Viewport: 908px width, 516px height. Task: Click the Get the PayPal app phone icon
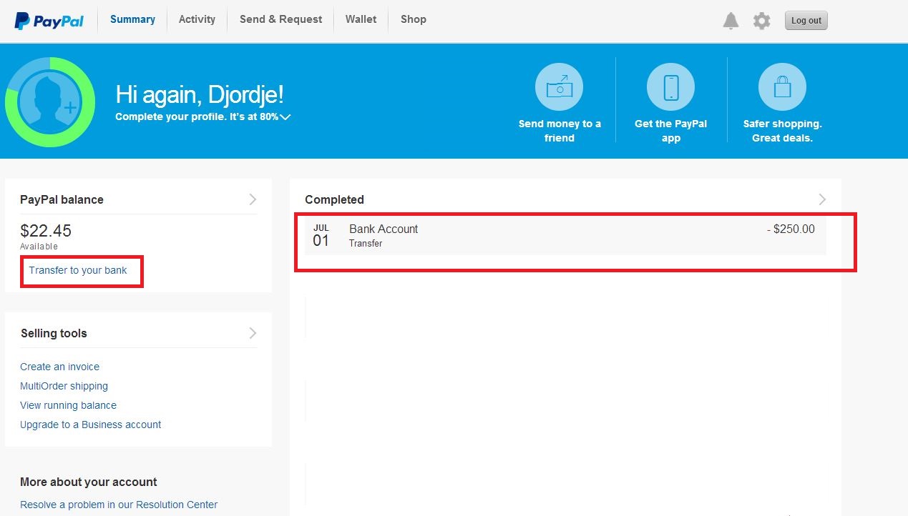(670, 87)
